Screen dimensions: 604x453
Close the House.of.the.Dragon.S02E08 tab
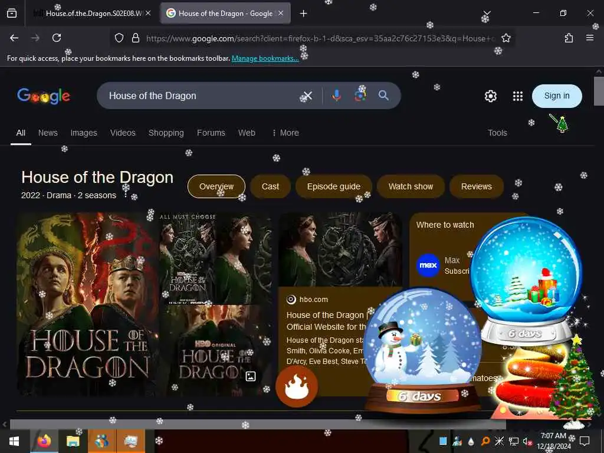(x=148, y=13)
